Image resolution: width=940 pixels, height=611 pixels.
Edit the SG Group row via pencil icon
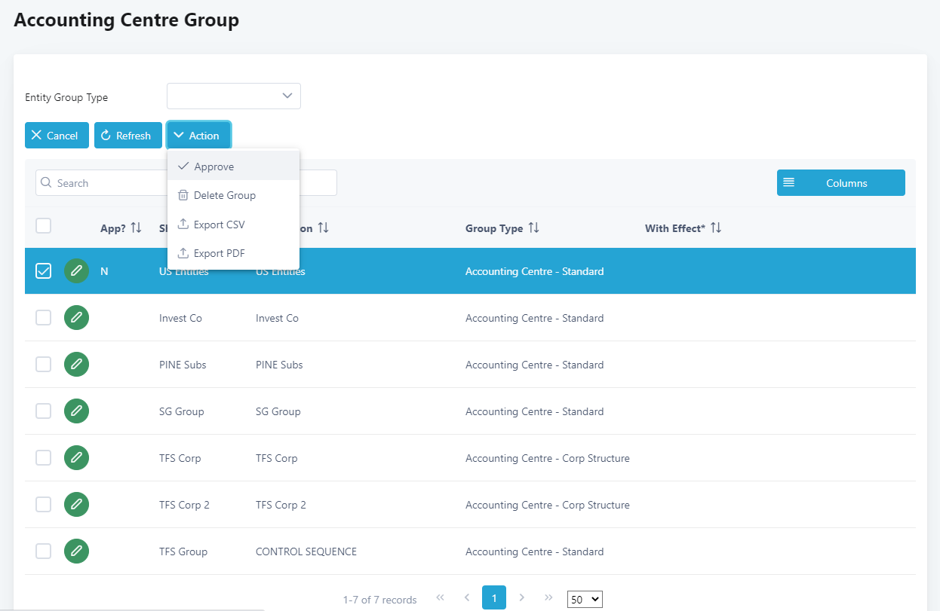click(76, 411)
